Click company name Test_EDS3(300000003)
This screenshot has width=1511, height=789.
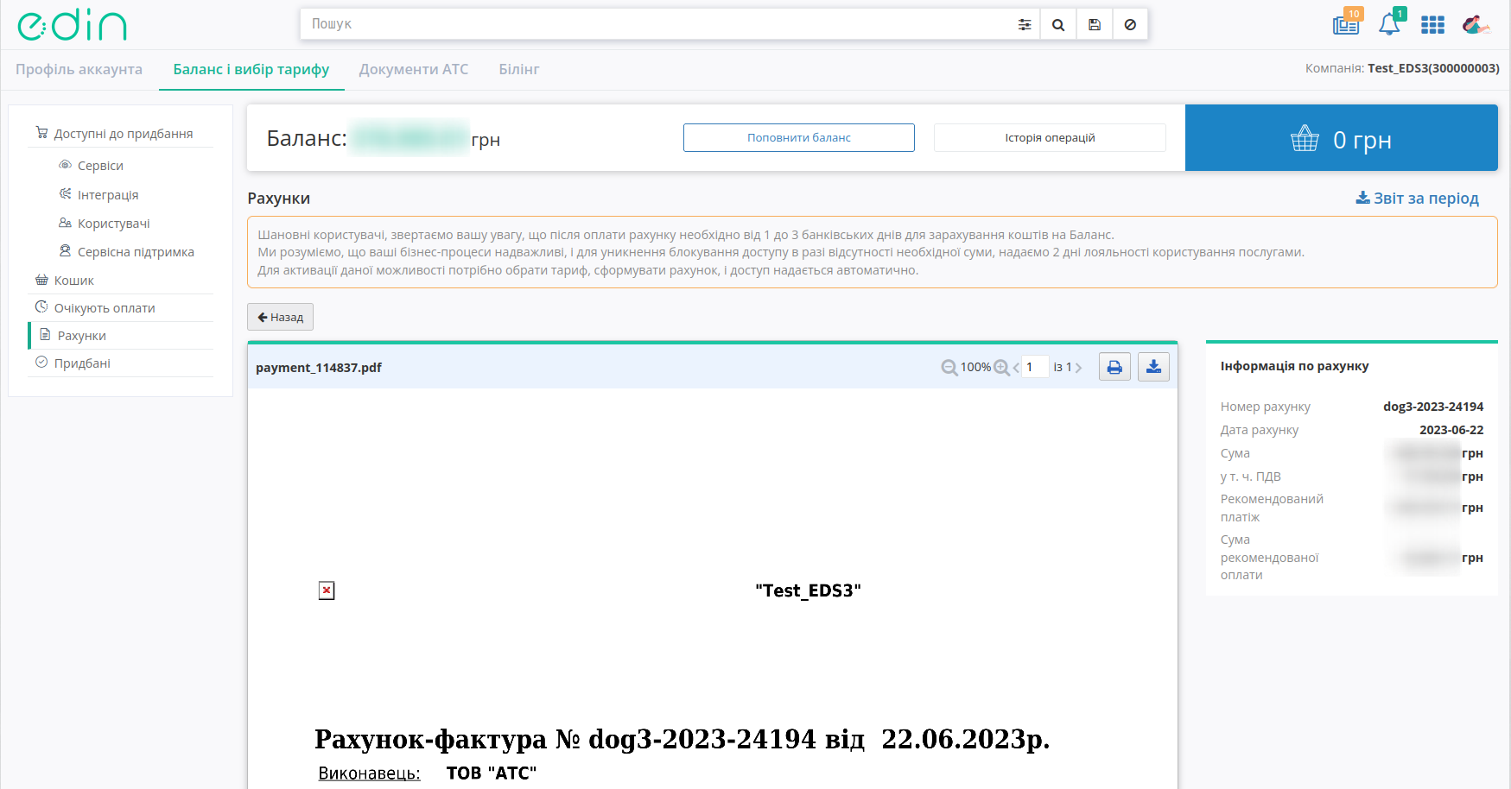tap(1433, 68)
